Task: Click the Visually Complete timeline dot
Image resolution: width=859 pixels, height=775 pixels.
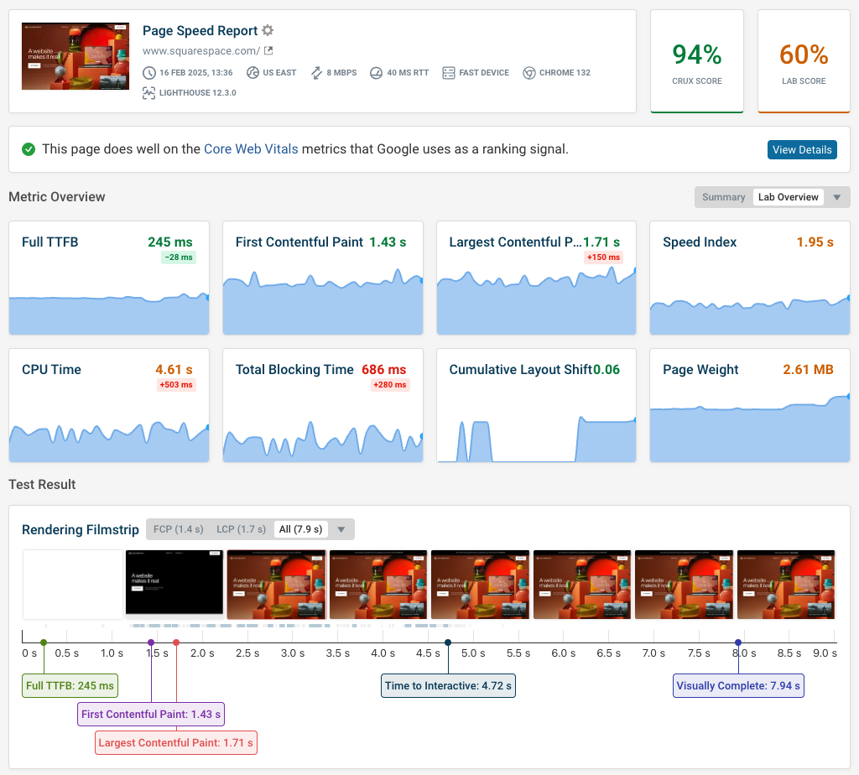Action: point(738,642)
